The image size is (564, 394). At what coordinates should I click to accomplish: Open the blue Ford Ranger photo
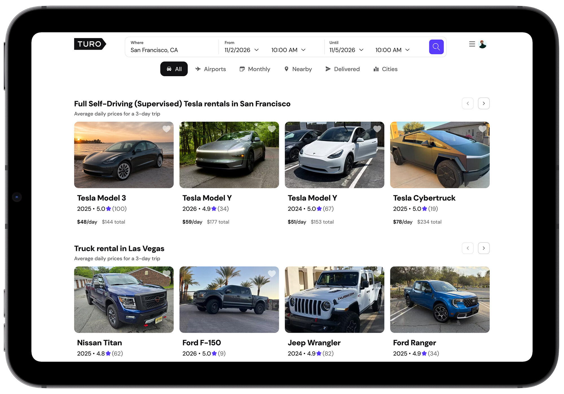440,299
